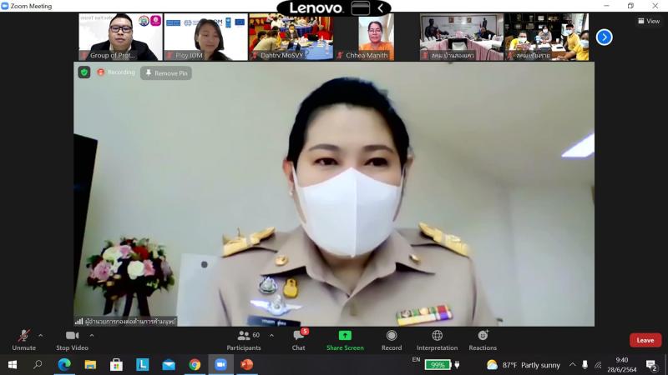Open weather widget 87°F Partly sunny

524,365
